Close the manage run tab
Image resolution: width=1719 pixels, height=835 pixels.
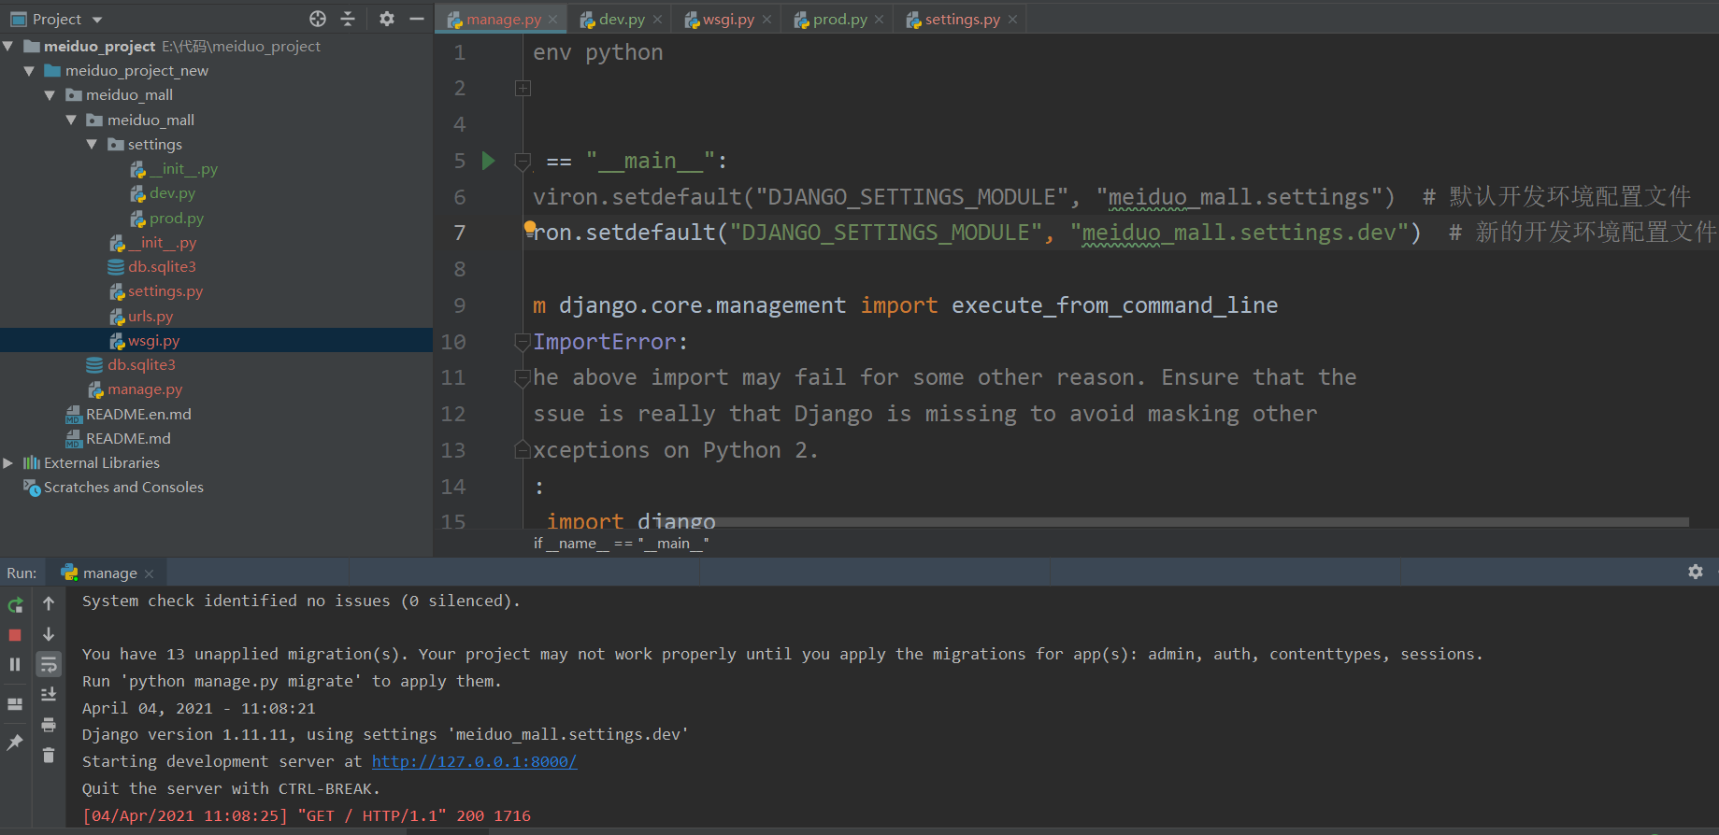point(149,573)
